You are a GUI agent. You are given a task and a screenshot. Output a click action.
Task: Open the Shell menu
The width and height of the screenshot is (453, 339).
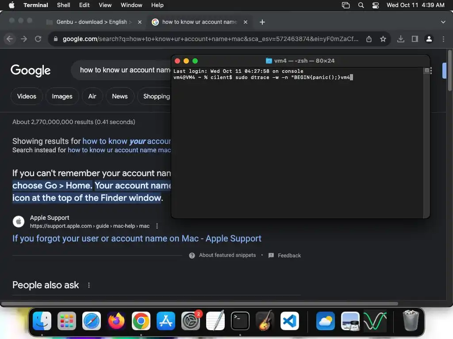[63, 5]
